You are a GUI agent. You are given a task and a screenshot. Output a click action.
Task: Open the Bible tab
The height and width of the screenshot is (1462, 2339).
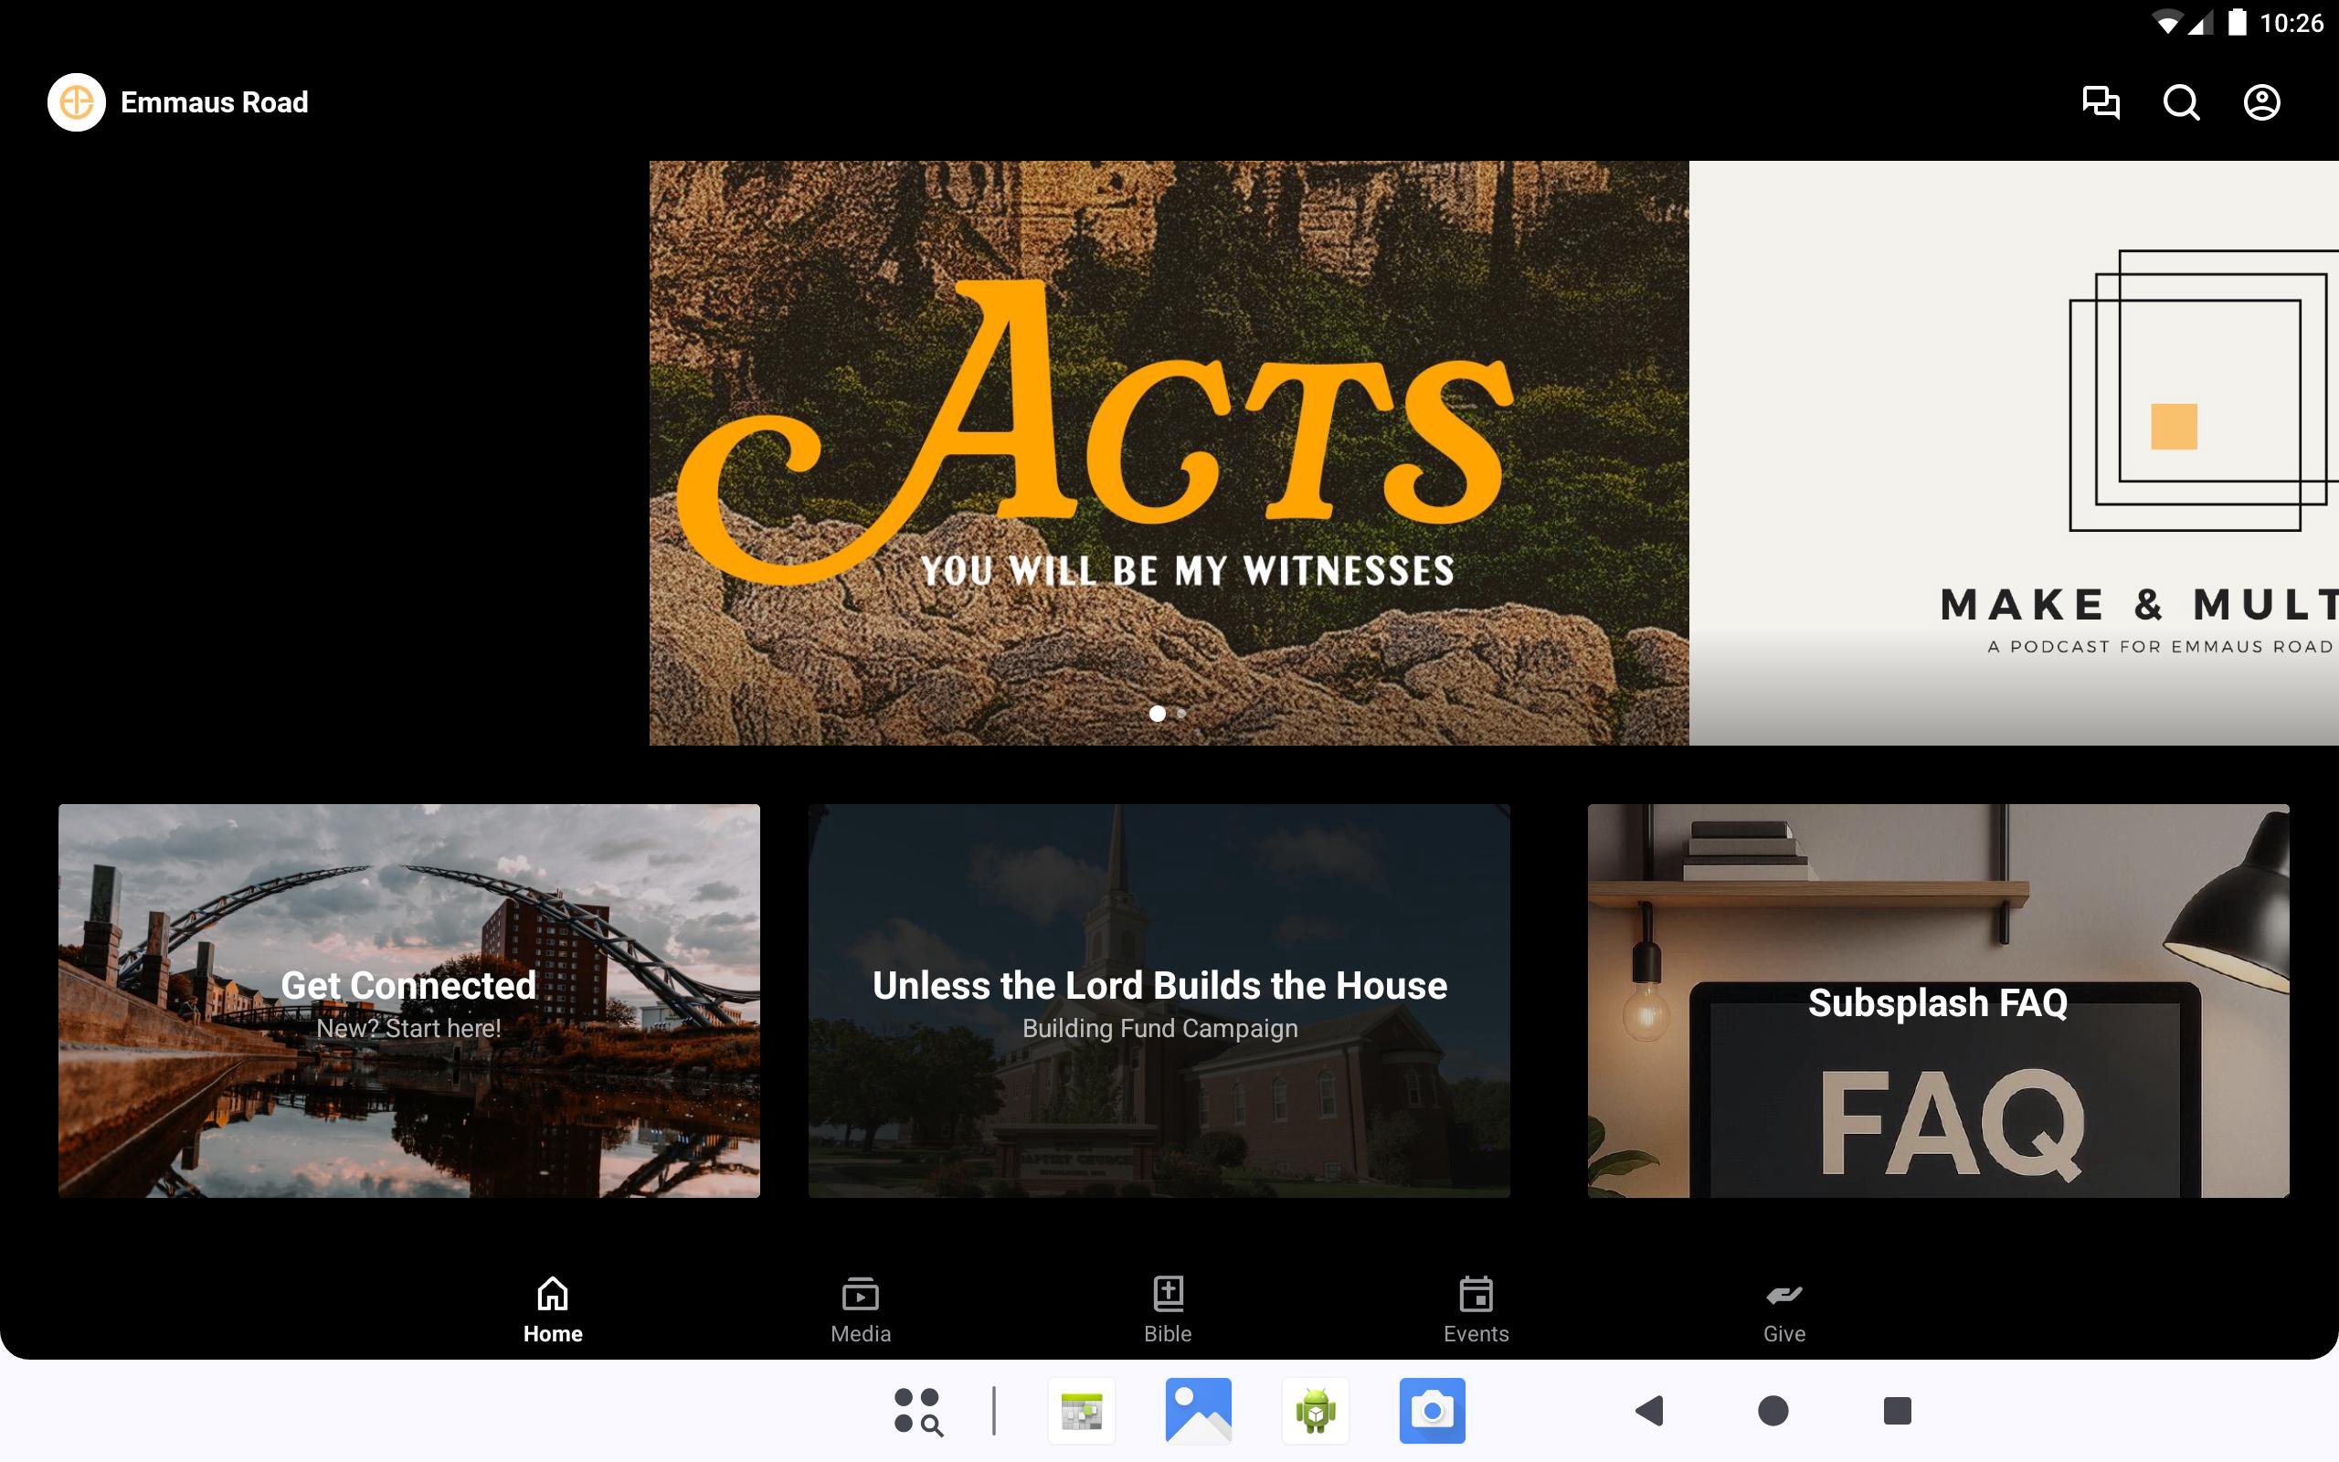[1168, 1309]
